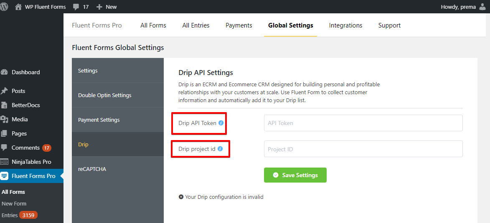Click the WordPress logo icon
The width and height of the screenshot is (490, 223).
click(x=4, y=7)
